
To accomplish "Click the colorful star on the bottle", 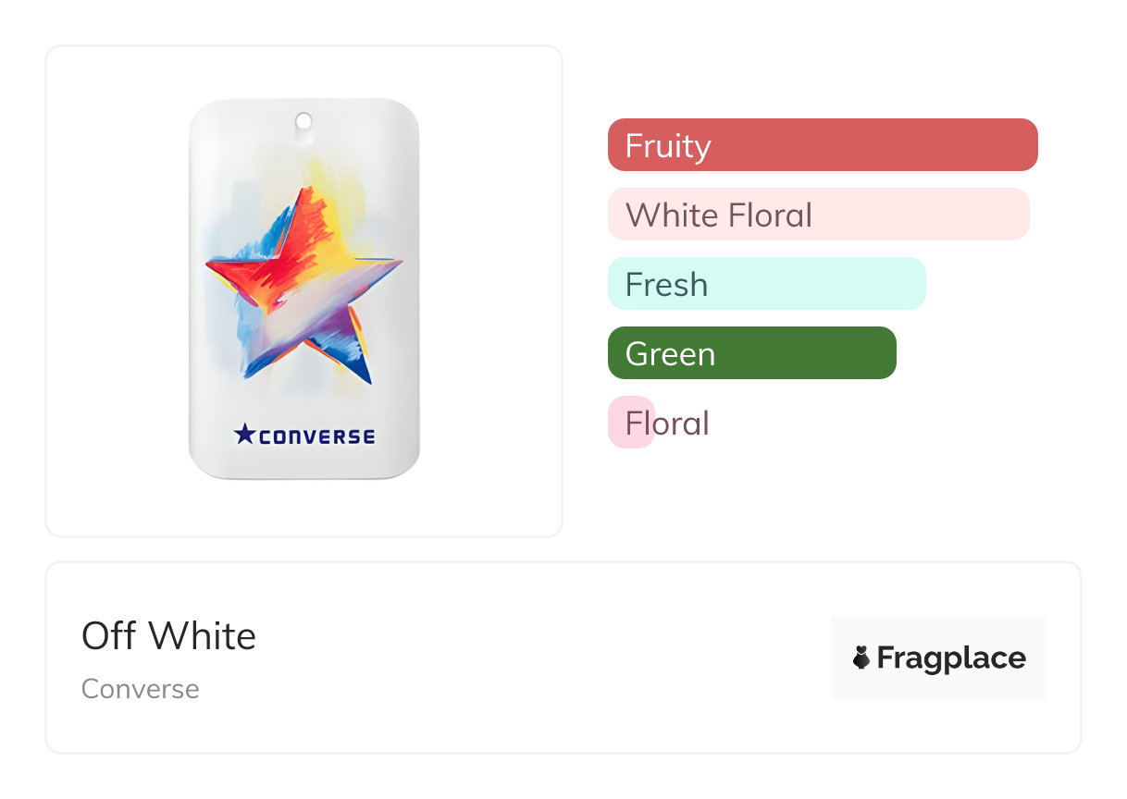I will click(303, 285).
